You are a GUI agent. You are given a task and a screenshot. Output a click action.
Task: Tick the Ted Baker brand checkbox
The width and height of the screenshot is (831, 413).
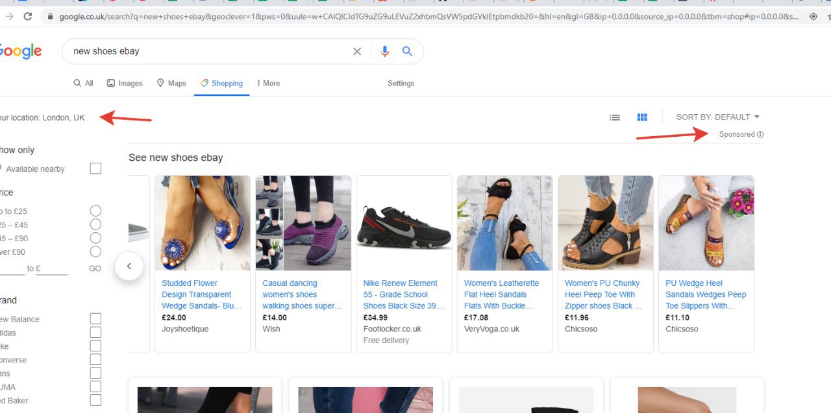[95, 401]
